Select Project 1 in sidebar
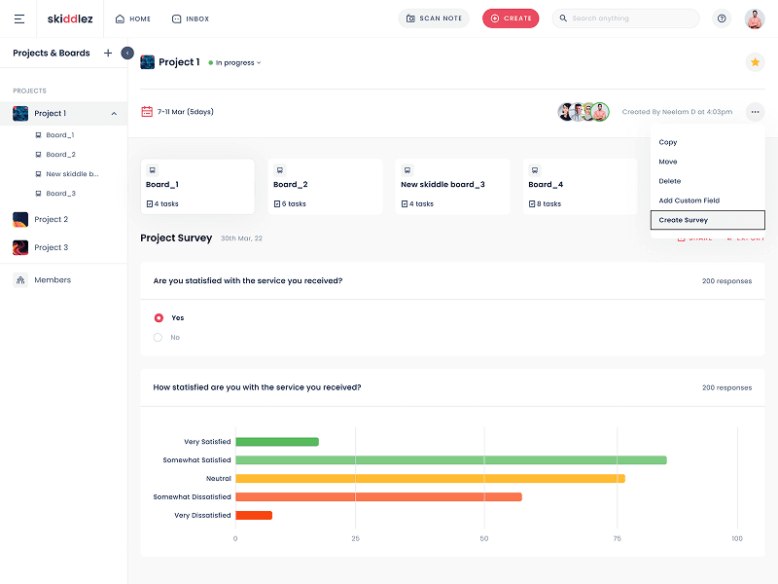 [63, 113]
